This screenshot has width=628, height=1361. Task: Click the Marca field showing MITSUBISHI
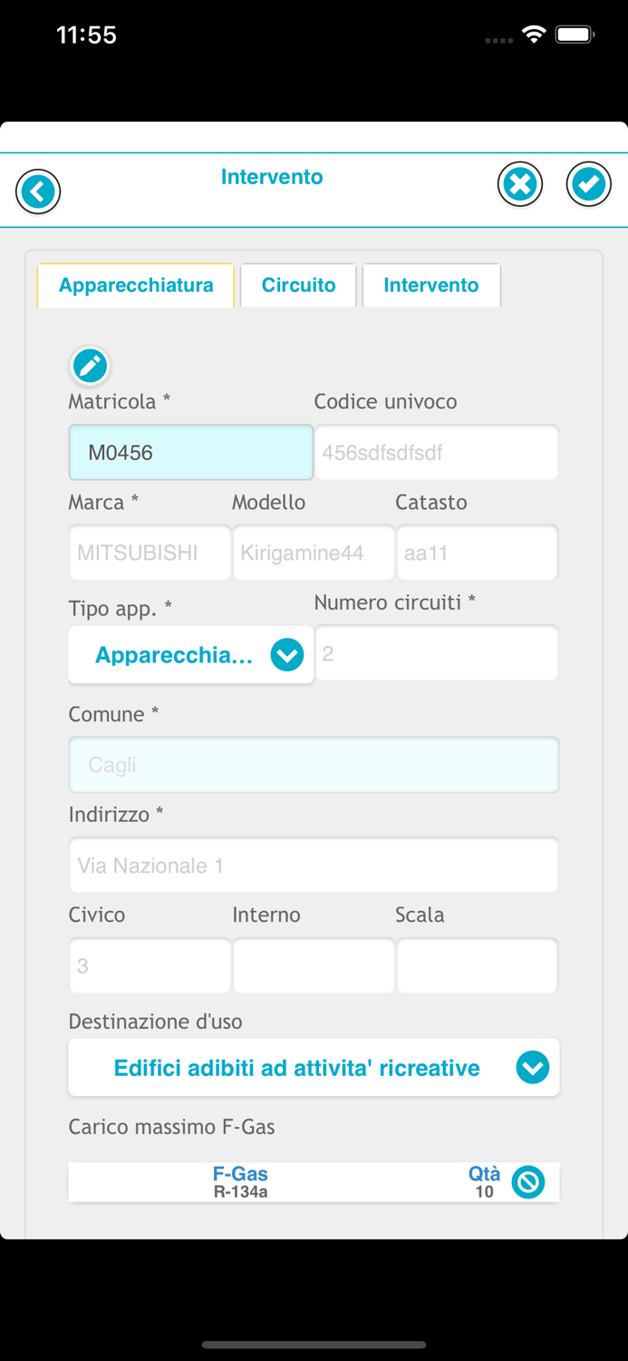click(150, 553)
